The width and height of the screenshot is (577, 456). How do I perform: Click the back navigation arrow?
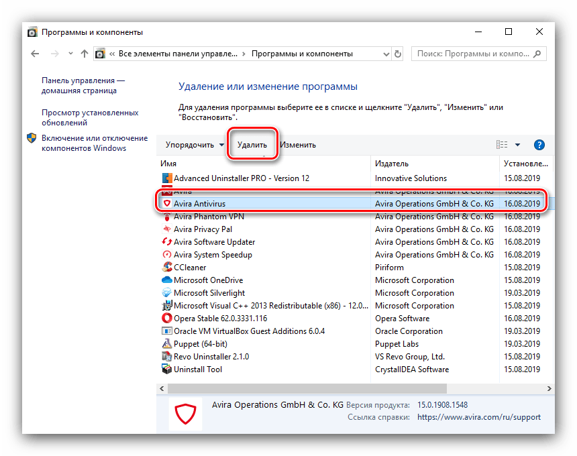pos(35,54)
